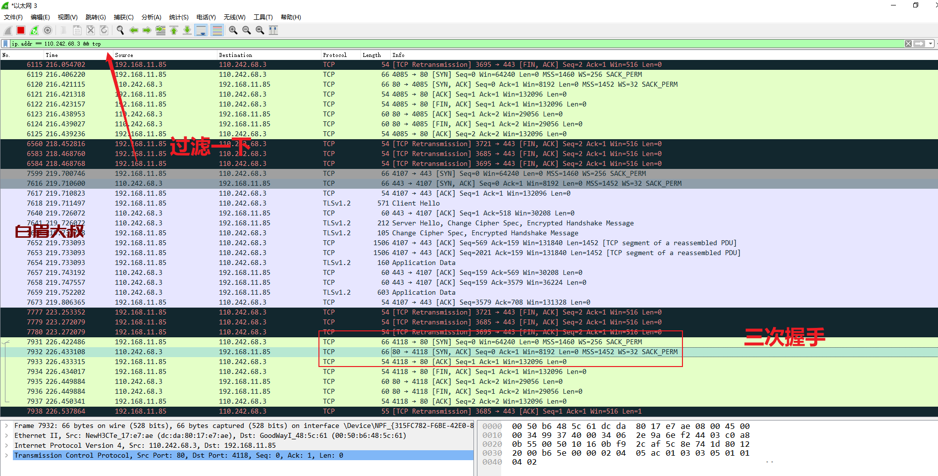Click hex bytes row 0020
The height and width of the screenshot is (476, 938).
630,444
